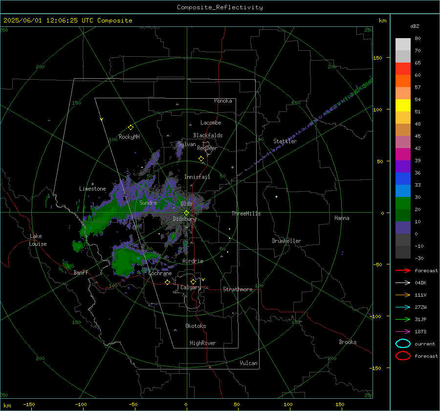Click the HighRiver town label
The width and height of the screenshot is (440, 411).
tap(203, 343)
